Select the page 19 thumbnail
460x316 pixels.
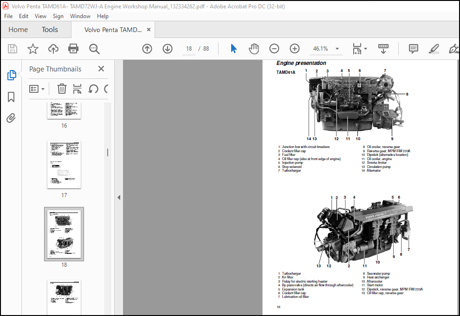(64, 297)
